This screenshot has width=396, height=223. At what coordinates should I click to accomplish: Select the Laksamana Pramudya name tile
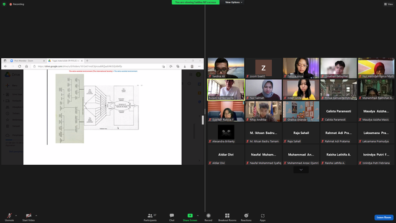coord(376,133)
